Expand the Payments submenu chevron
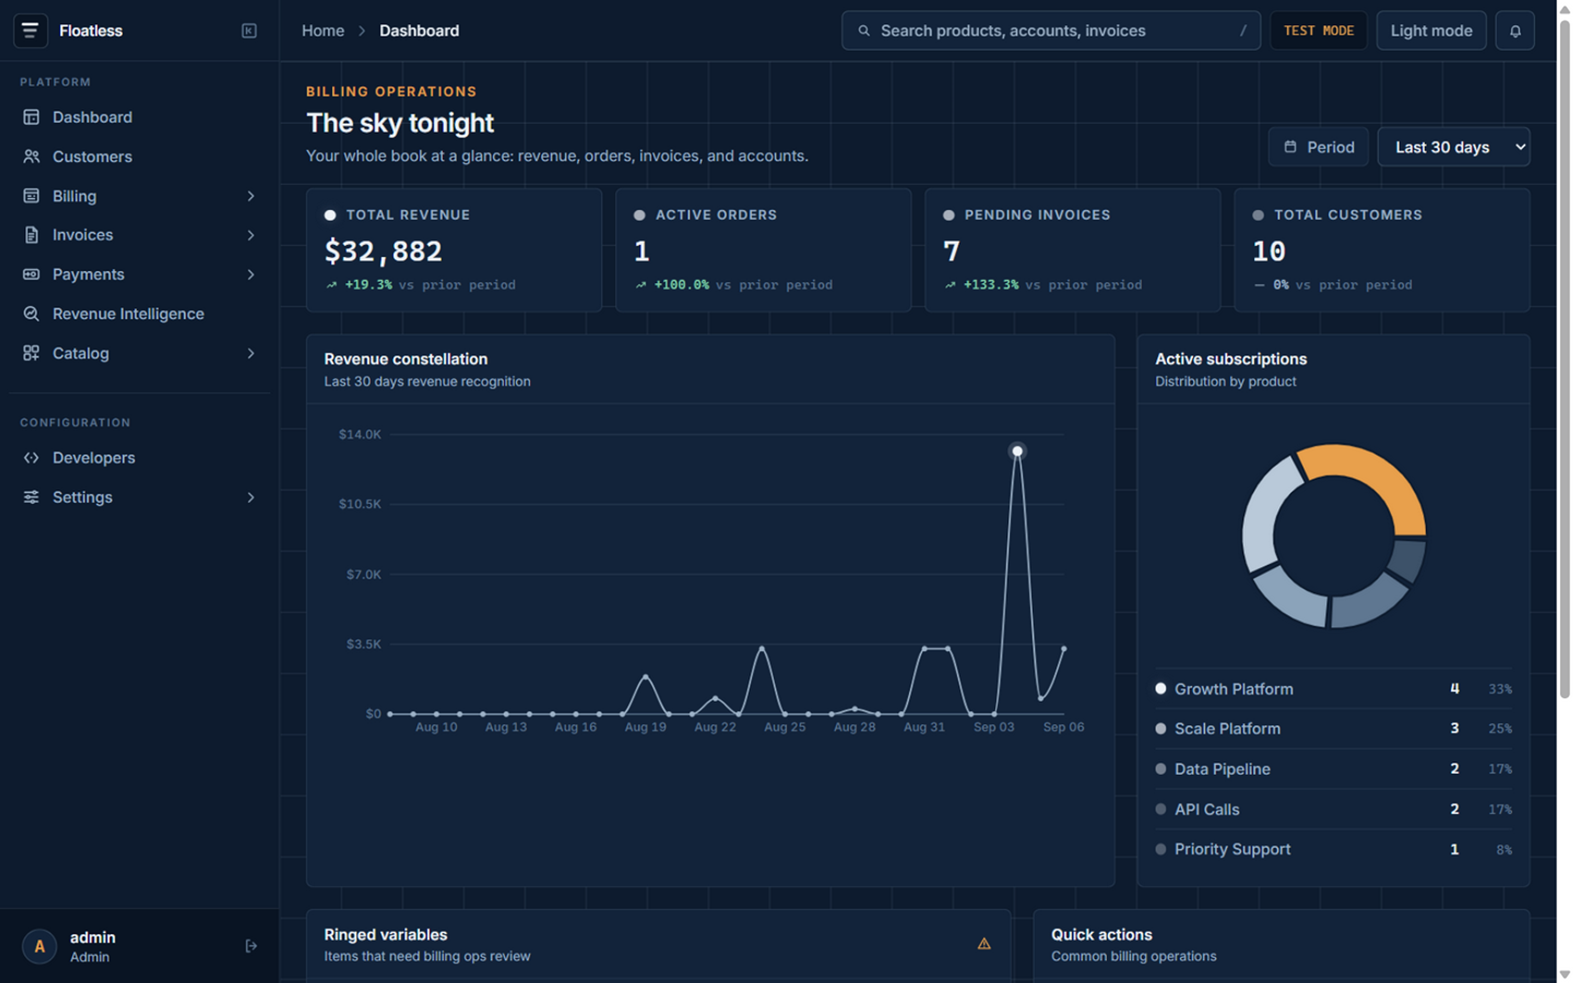Viewport: 1573px width, 983px height. 251,274
